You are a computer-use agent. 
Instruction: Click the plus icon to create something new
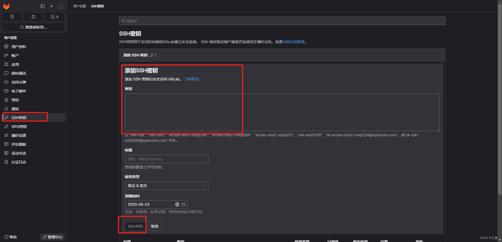[51, 6]
